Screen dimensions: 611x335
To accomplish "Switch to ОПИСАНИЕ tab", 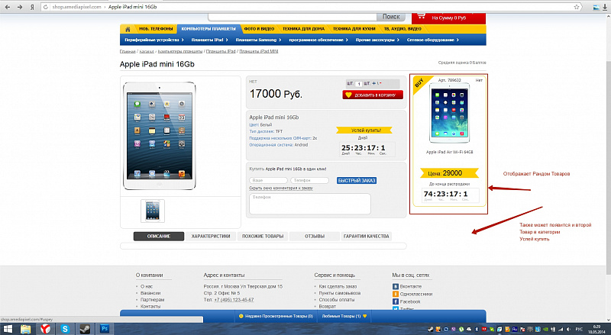I will 159,236.
